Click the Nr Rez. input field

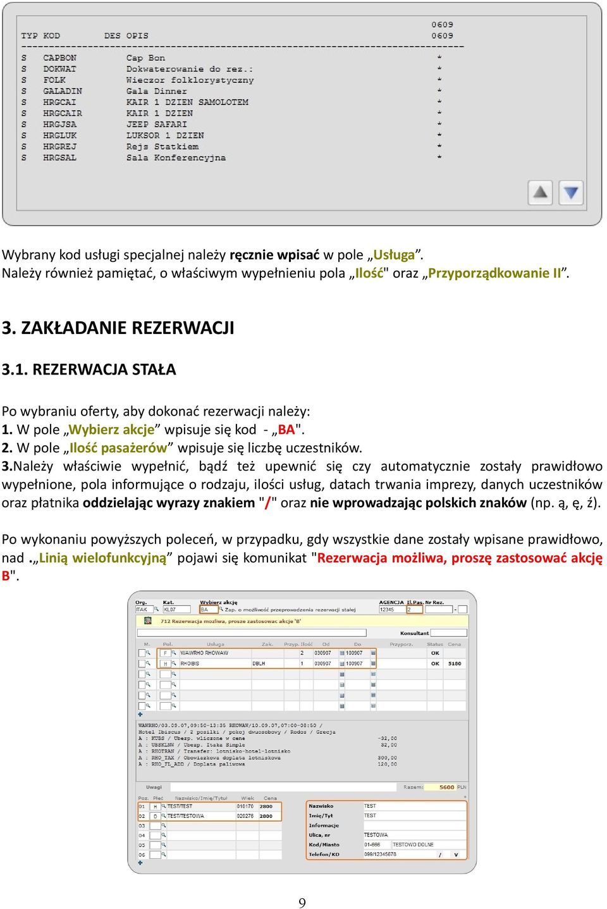tap(439, 609)
